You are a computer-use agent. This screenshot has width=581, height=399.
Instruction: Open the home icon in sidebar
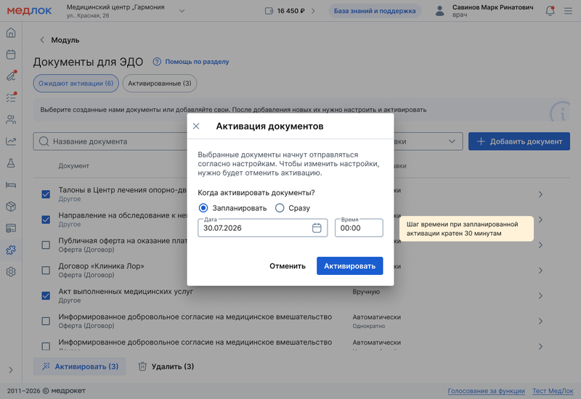click(x=11, y=33)
